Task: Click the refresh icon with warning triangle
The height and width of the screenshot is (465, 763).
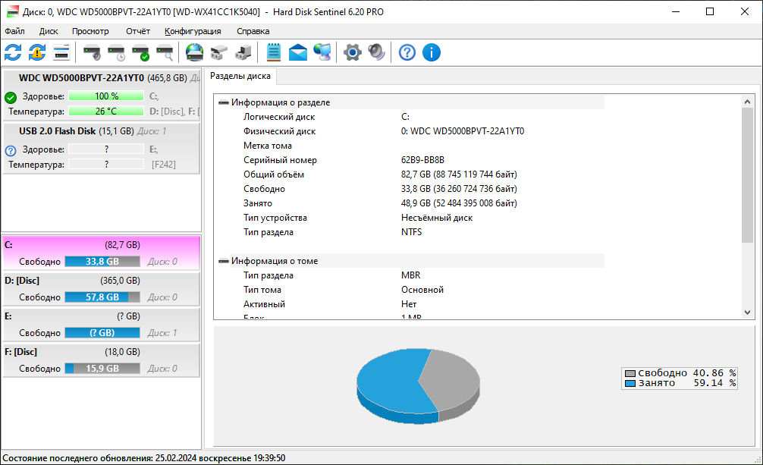Action: point(37,52)
